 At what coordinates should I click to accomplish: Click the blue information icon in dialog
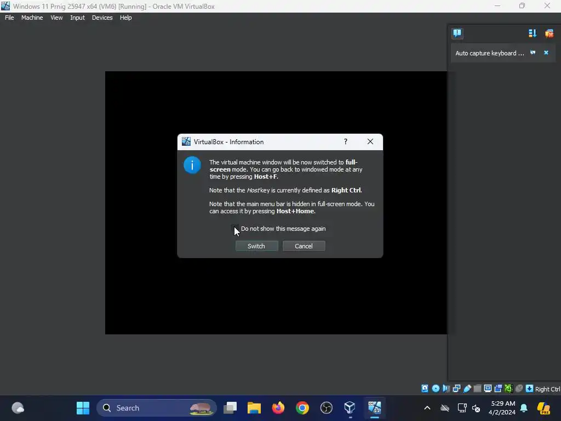point(192,165)
